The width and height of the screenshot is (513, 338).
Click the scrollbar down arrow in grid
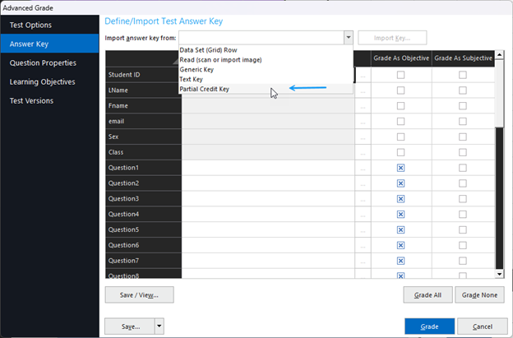coord(498,273)
